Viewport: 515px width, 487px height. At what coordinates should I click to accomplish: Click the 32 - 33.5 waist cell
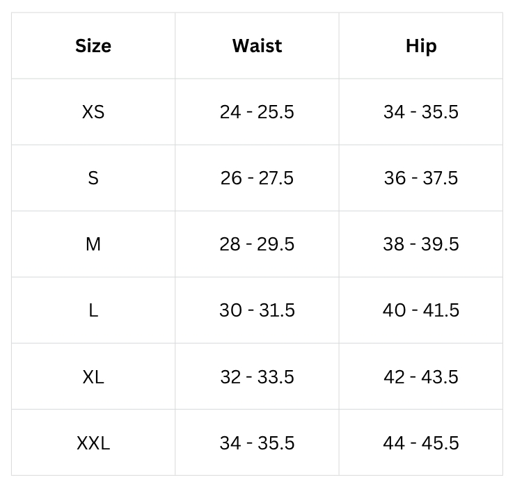pyautogui.click(x=257, y=376)
